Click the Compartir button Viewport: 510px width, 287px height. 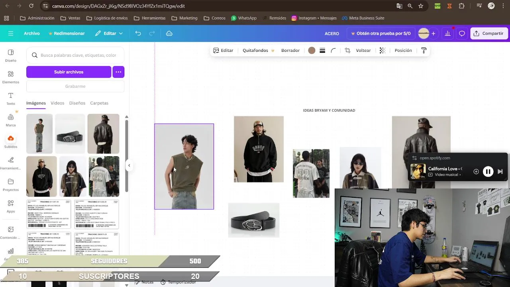(x=489, y=33)
